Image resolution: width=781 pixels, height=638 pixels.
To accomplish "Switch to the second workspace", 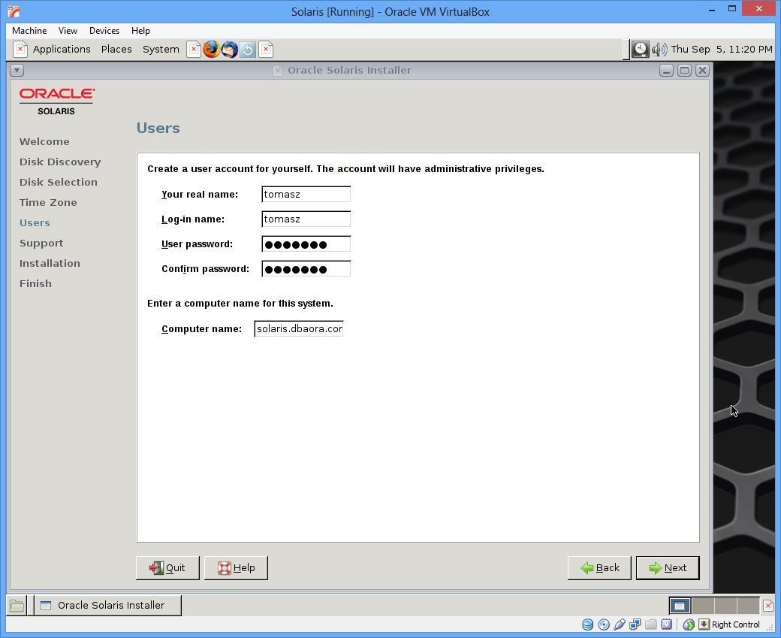I will pyautogui.click(x=703, y=606).
